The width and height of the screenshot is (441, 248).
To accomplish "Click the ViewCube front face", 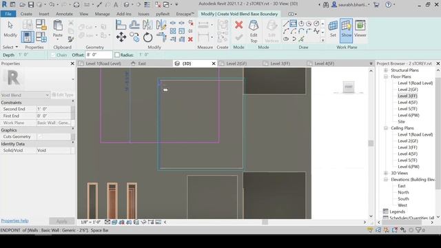I will point(349,87).
